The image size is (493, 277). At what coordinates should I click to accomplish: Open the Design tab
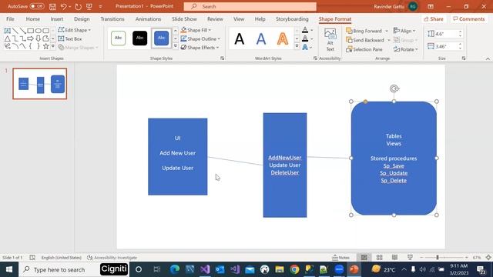82,18
